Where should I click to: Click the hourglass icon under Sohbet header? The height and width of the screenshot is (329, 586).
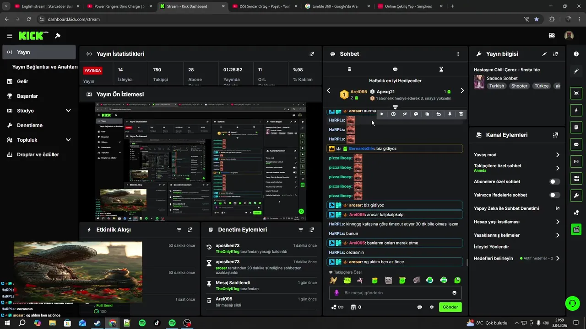tap(441, 69)
